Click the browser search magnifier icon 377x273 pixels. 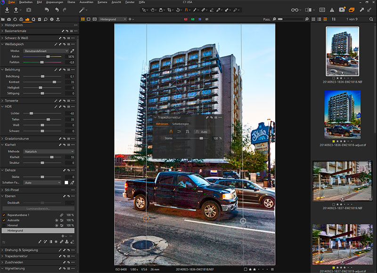click(x=371, y=19)
